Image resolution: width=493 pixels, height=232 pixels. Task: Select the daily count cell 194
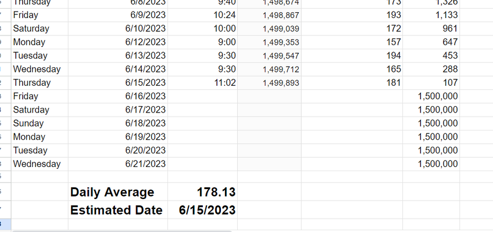352,56
